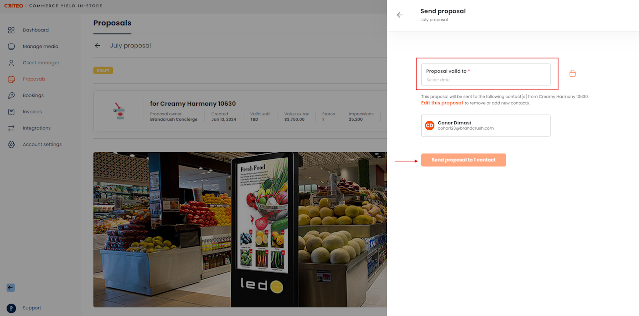Click the Creamy Harmony brand logo thumbnail
Image resolution: width=639 pixels, height=316 pixels.
click(x=119, y=111)
